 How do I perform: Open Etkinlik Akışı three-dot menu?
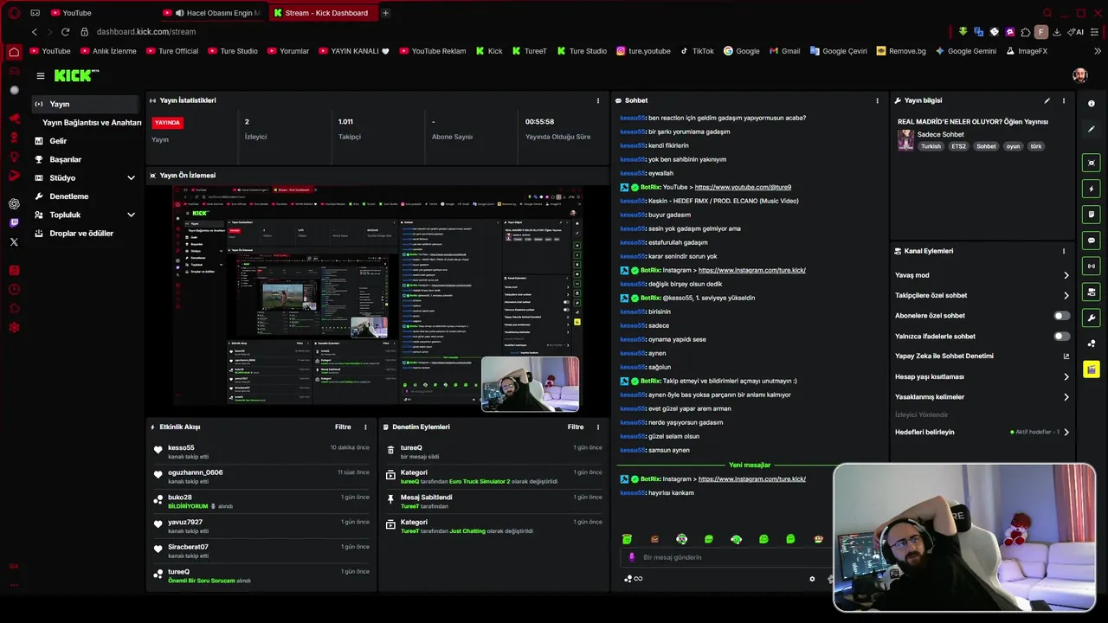tap(365, 427)
